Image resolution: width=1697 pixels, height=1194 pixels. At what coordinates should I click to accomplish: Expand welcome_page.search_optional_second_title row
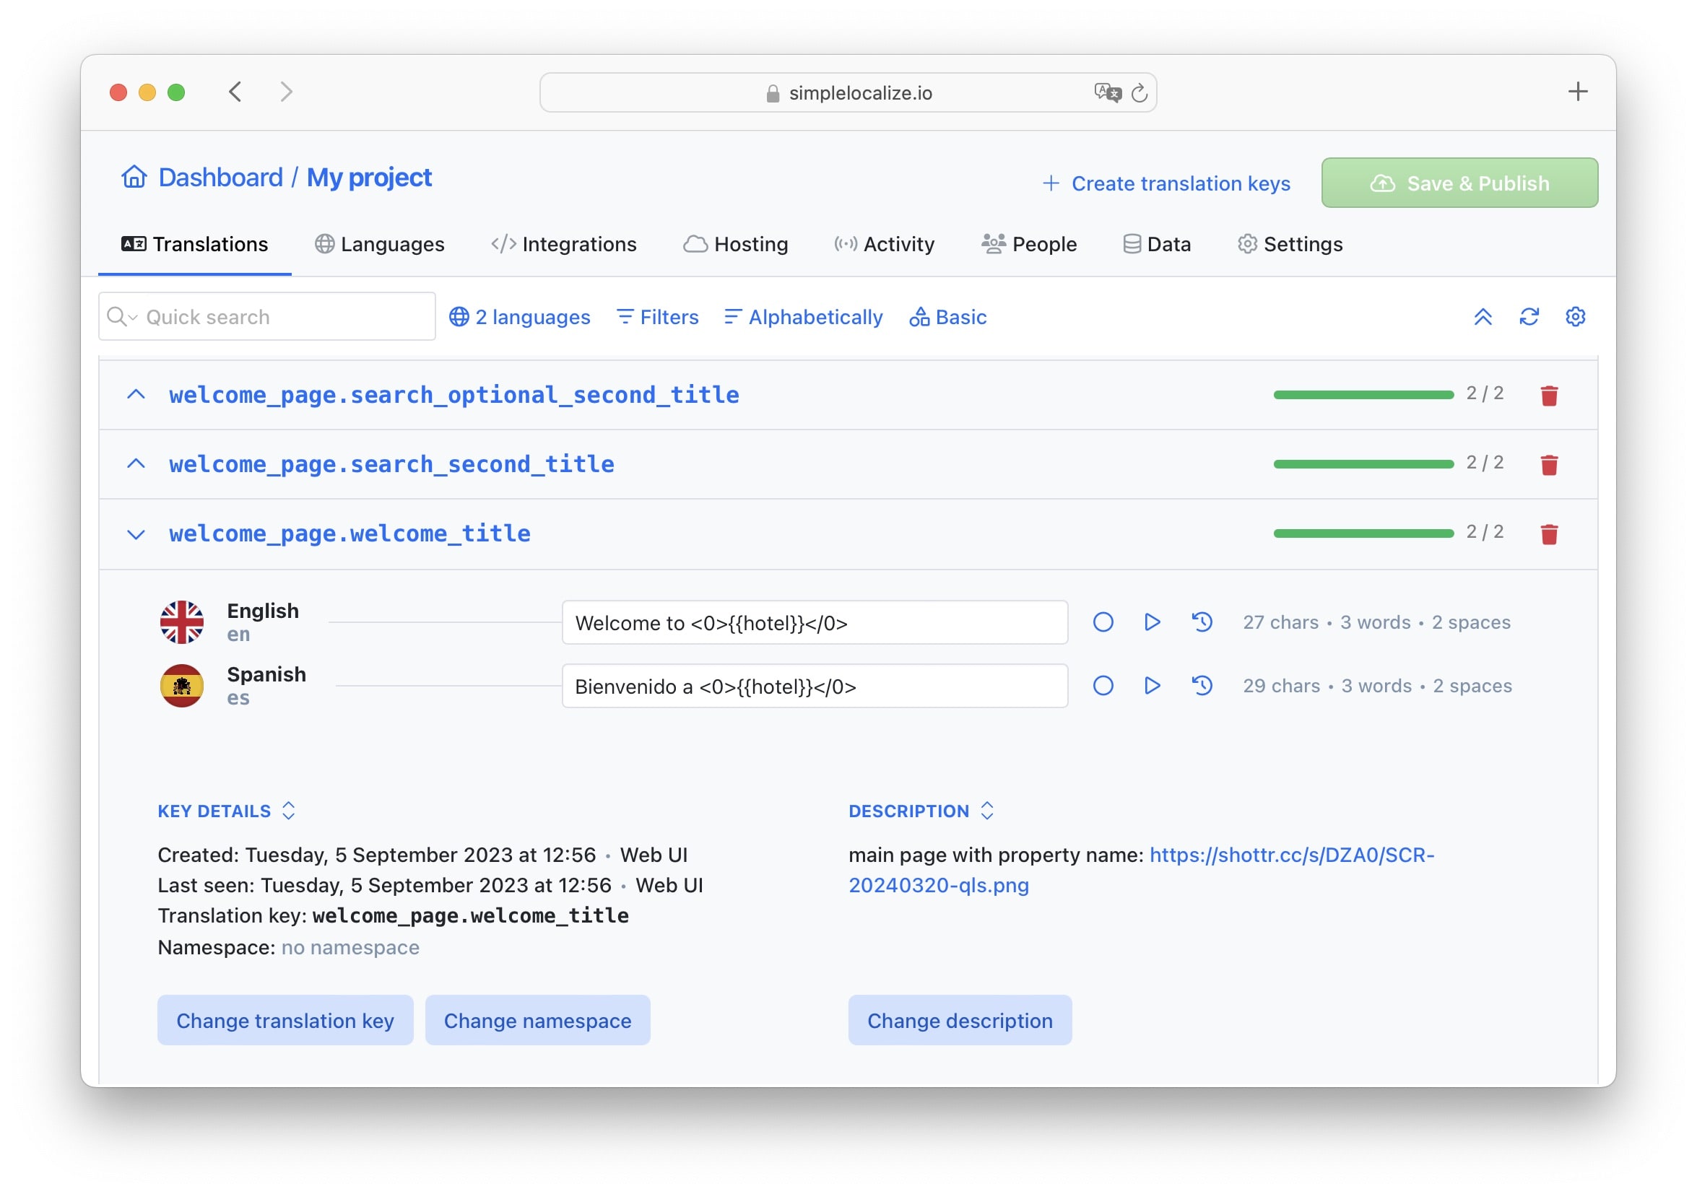[136, 395]
